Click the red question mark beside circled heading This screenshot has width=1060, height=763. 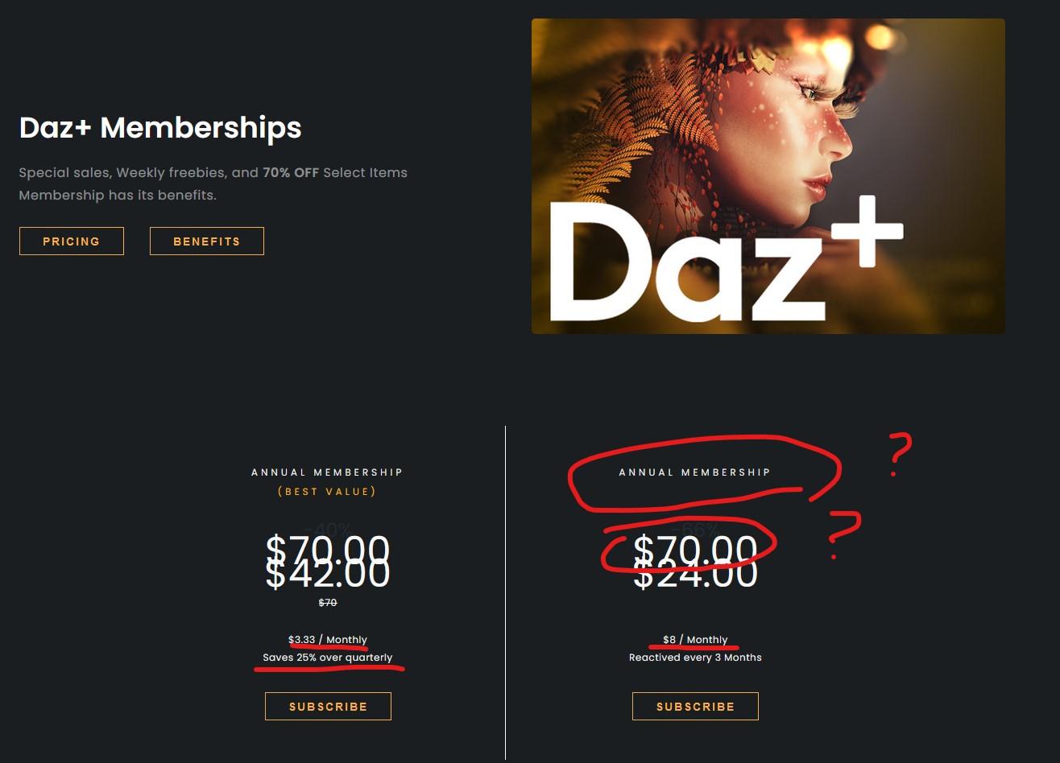coord(901,454)
